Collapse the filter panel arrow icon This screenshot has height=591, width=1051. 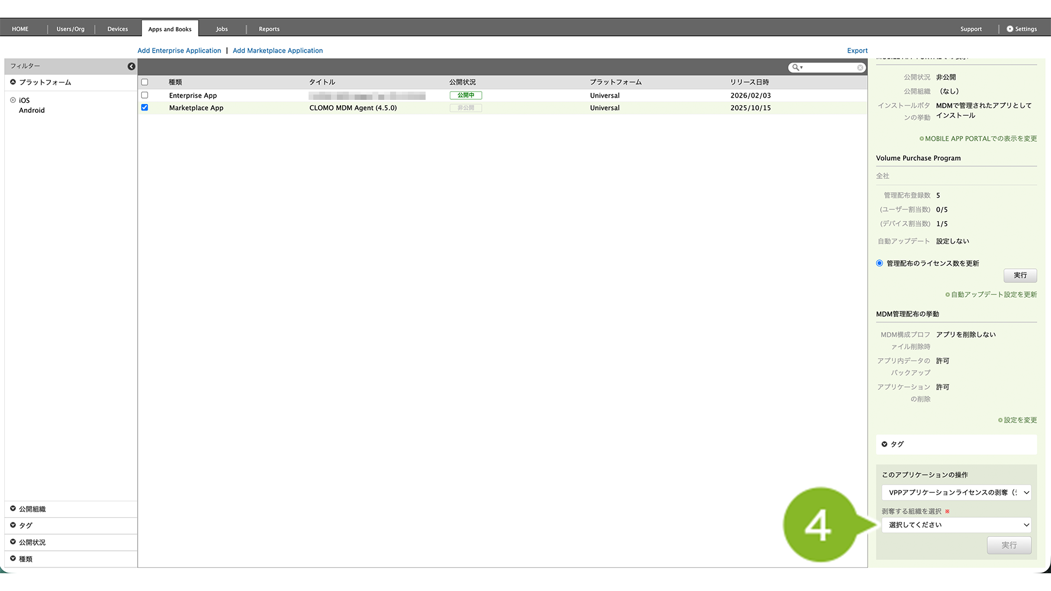(131, 66)
